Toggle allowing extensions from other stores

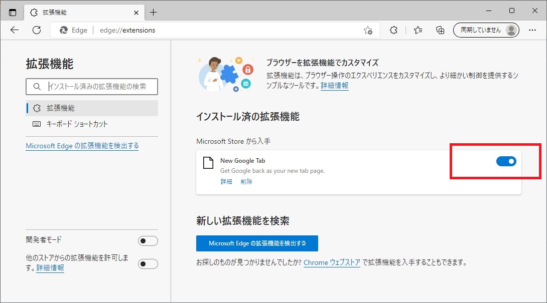tap(148, 264)
